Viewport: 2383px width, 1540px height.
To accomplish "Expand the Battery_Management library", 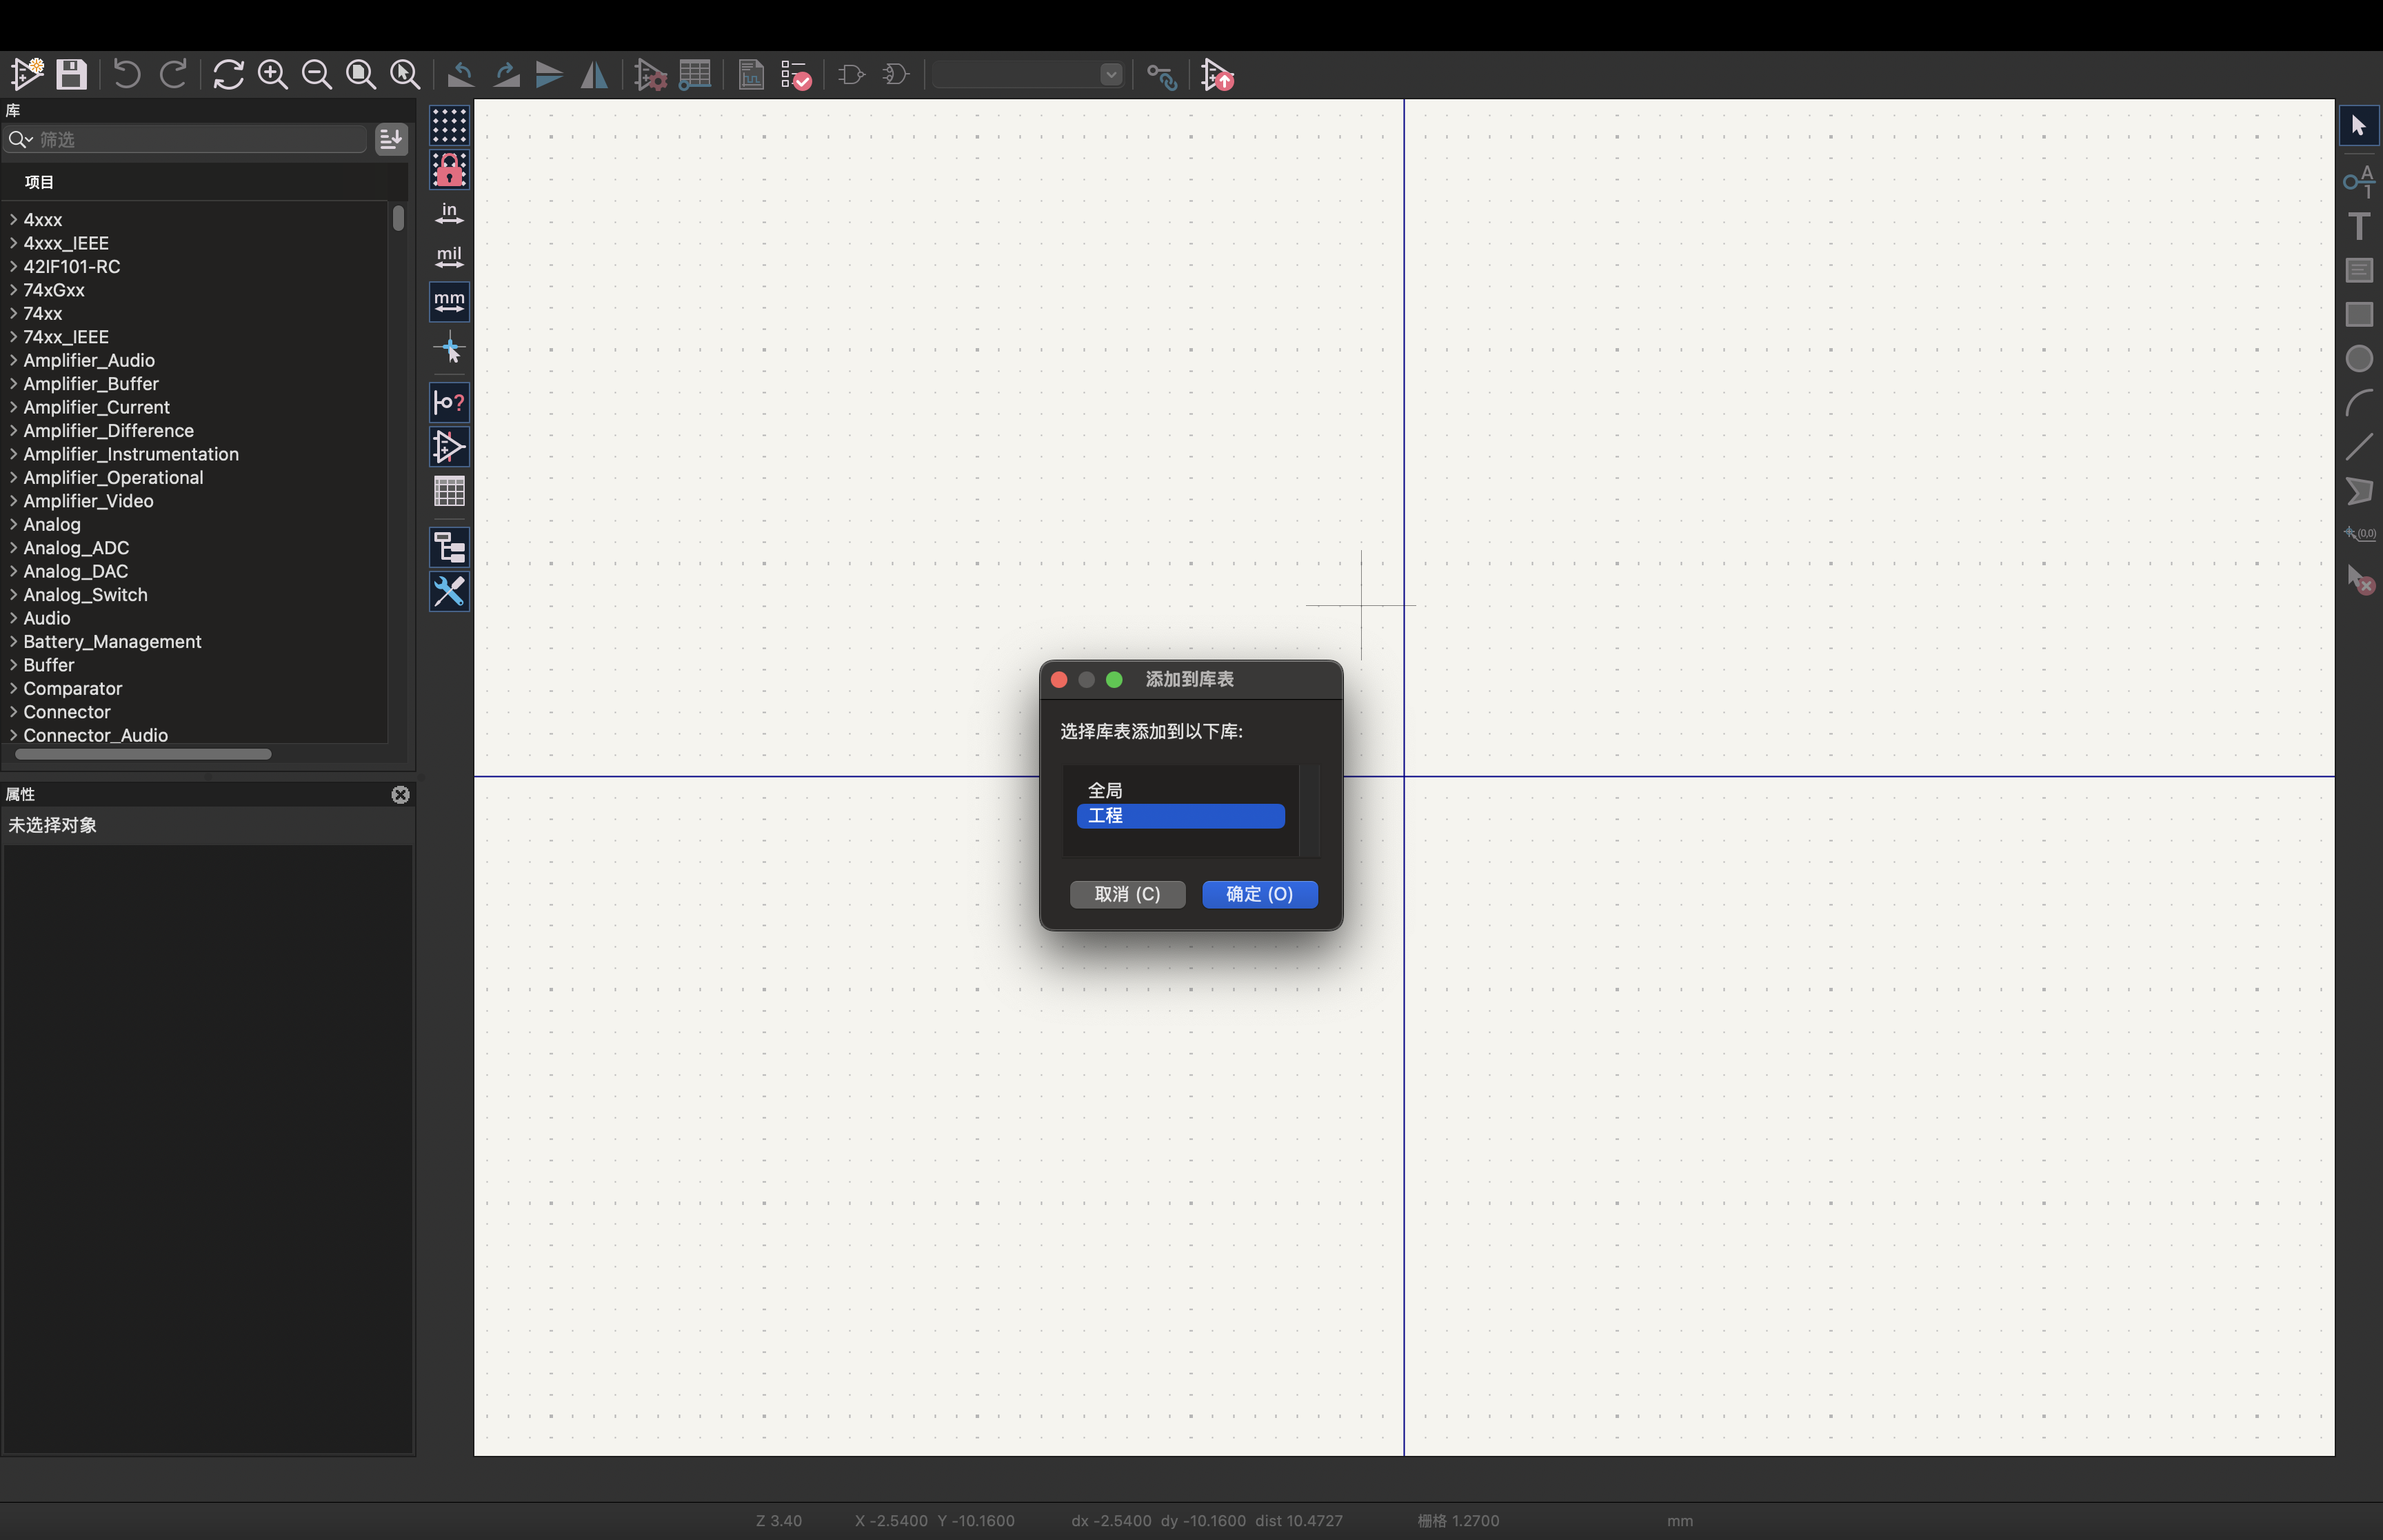I will tap(13, 641).
